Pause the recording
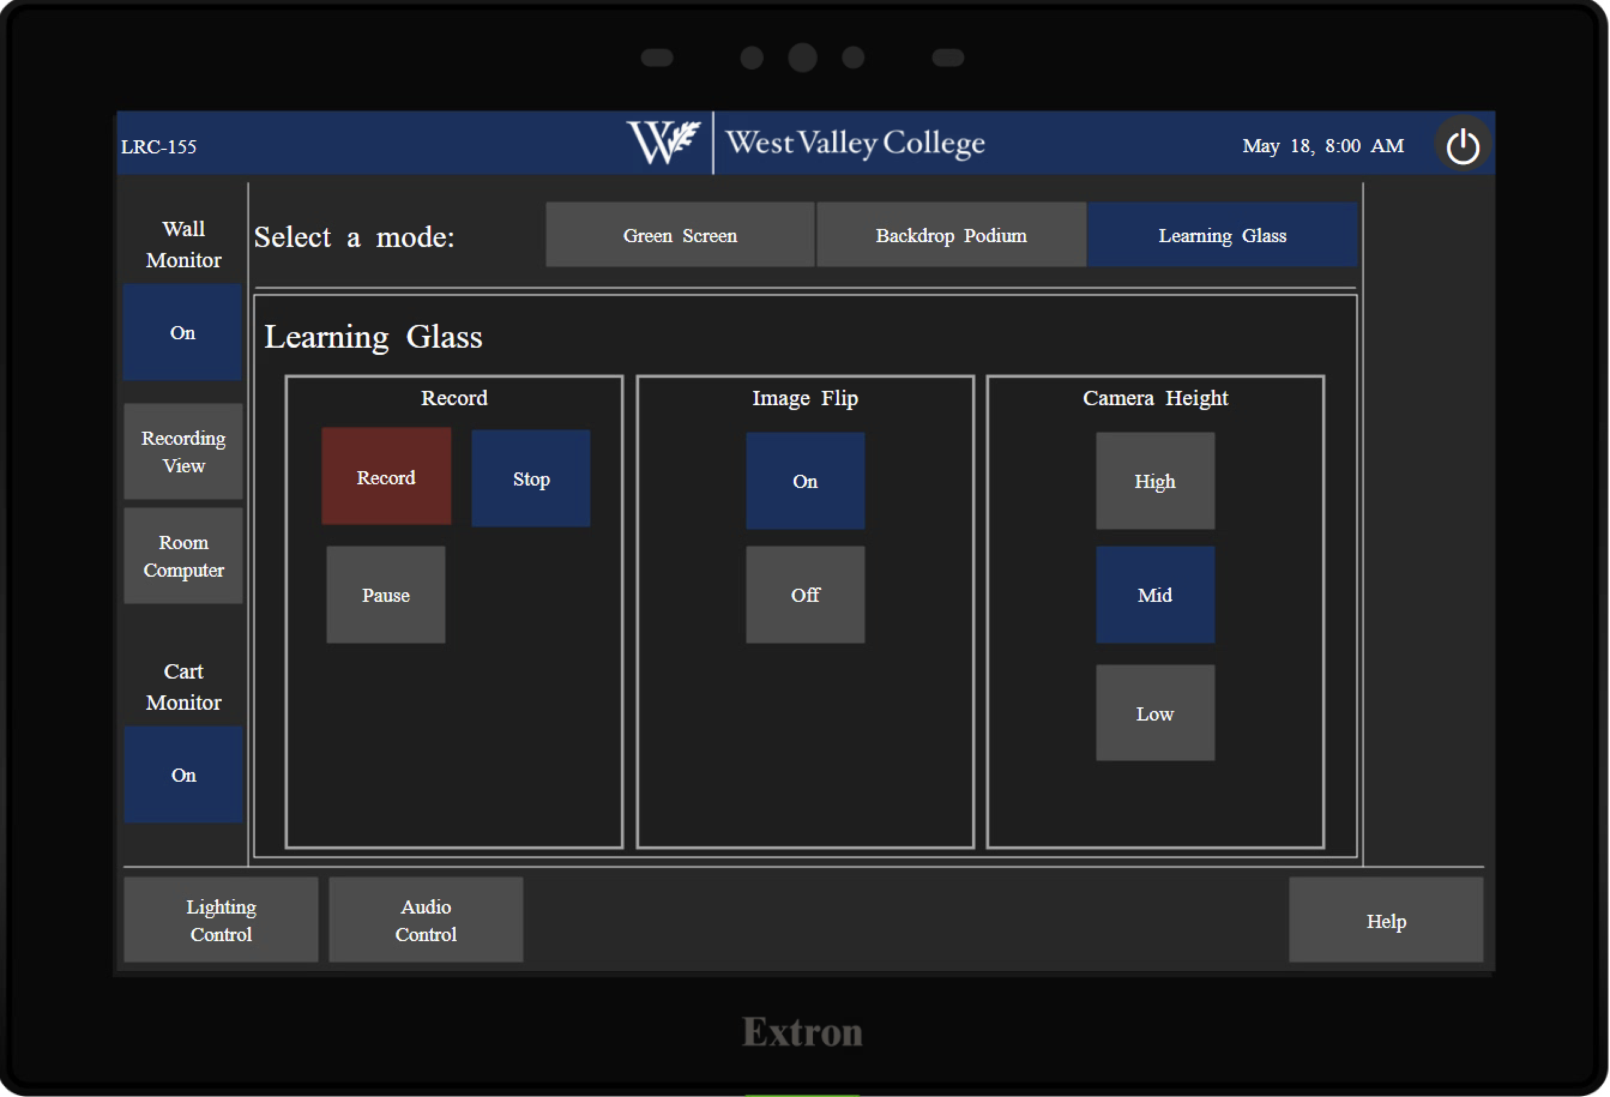The width and height of the screenshot is (1610, 1097). [386, 595]
